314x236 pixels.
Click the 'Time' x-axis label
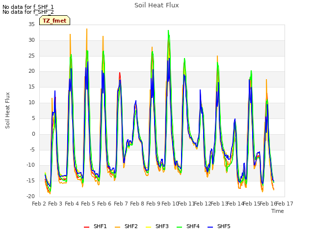point(278,211)
